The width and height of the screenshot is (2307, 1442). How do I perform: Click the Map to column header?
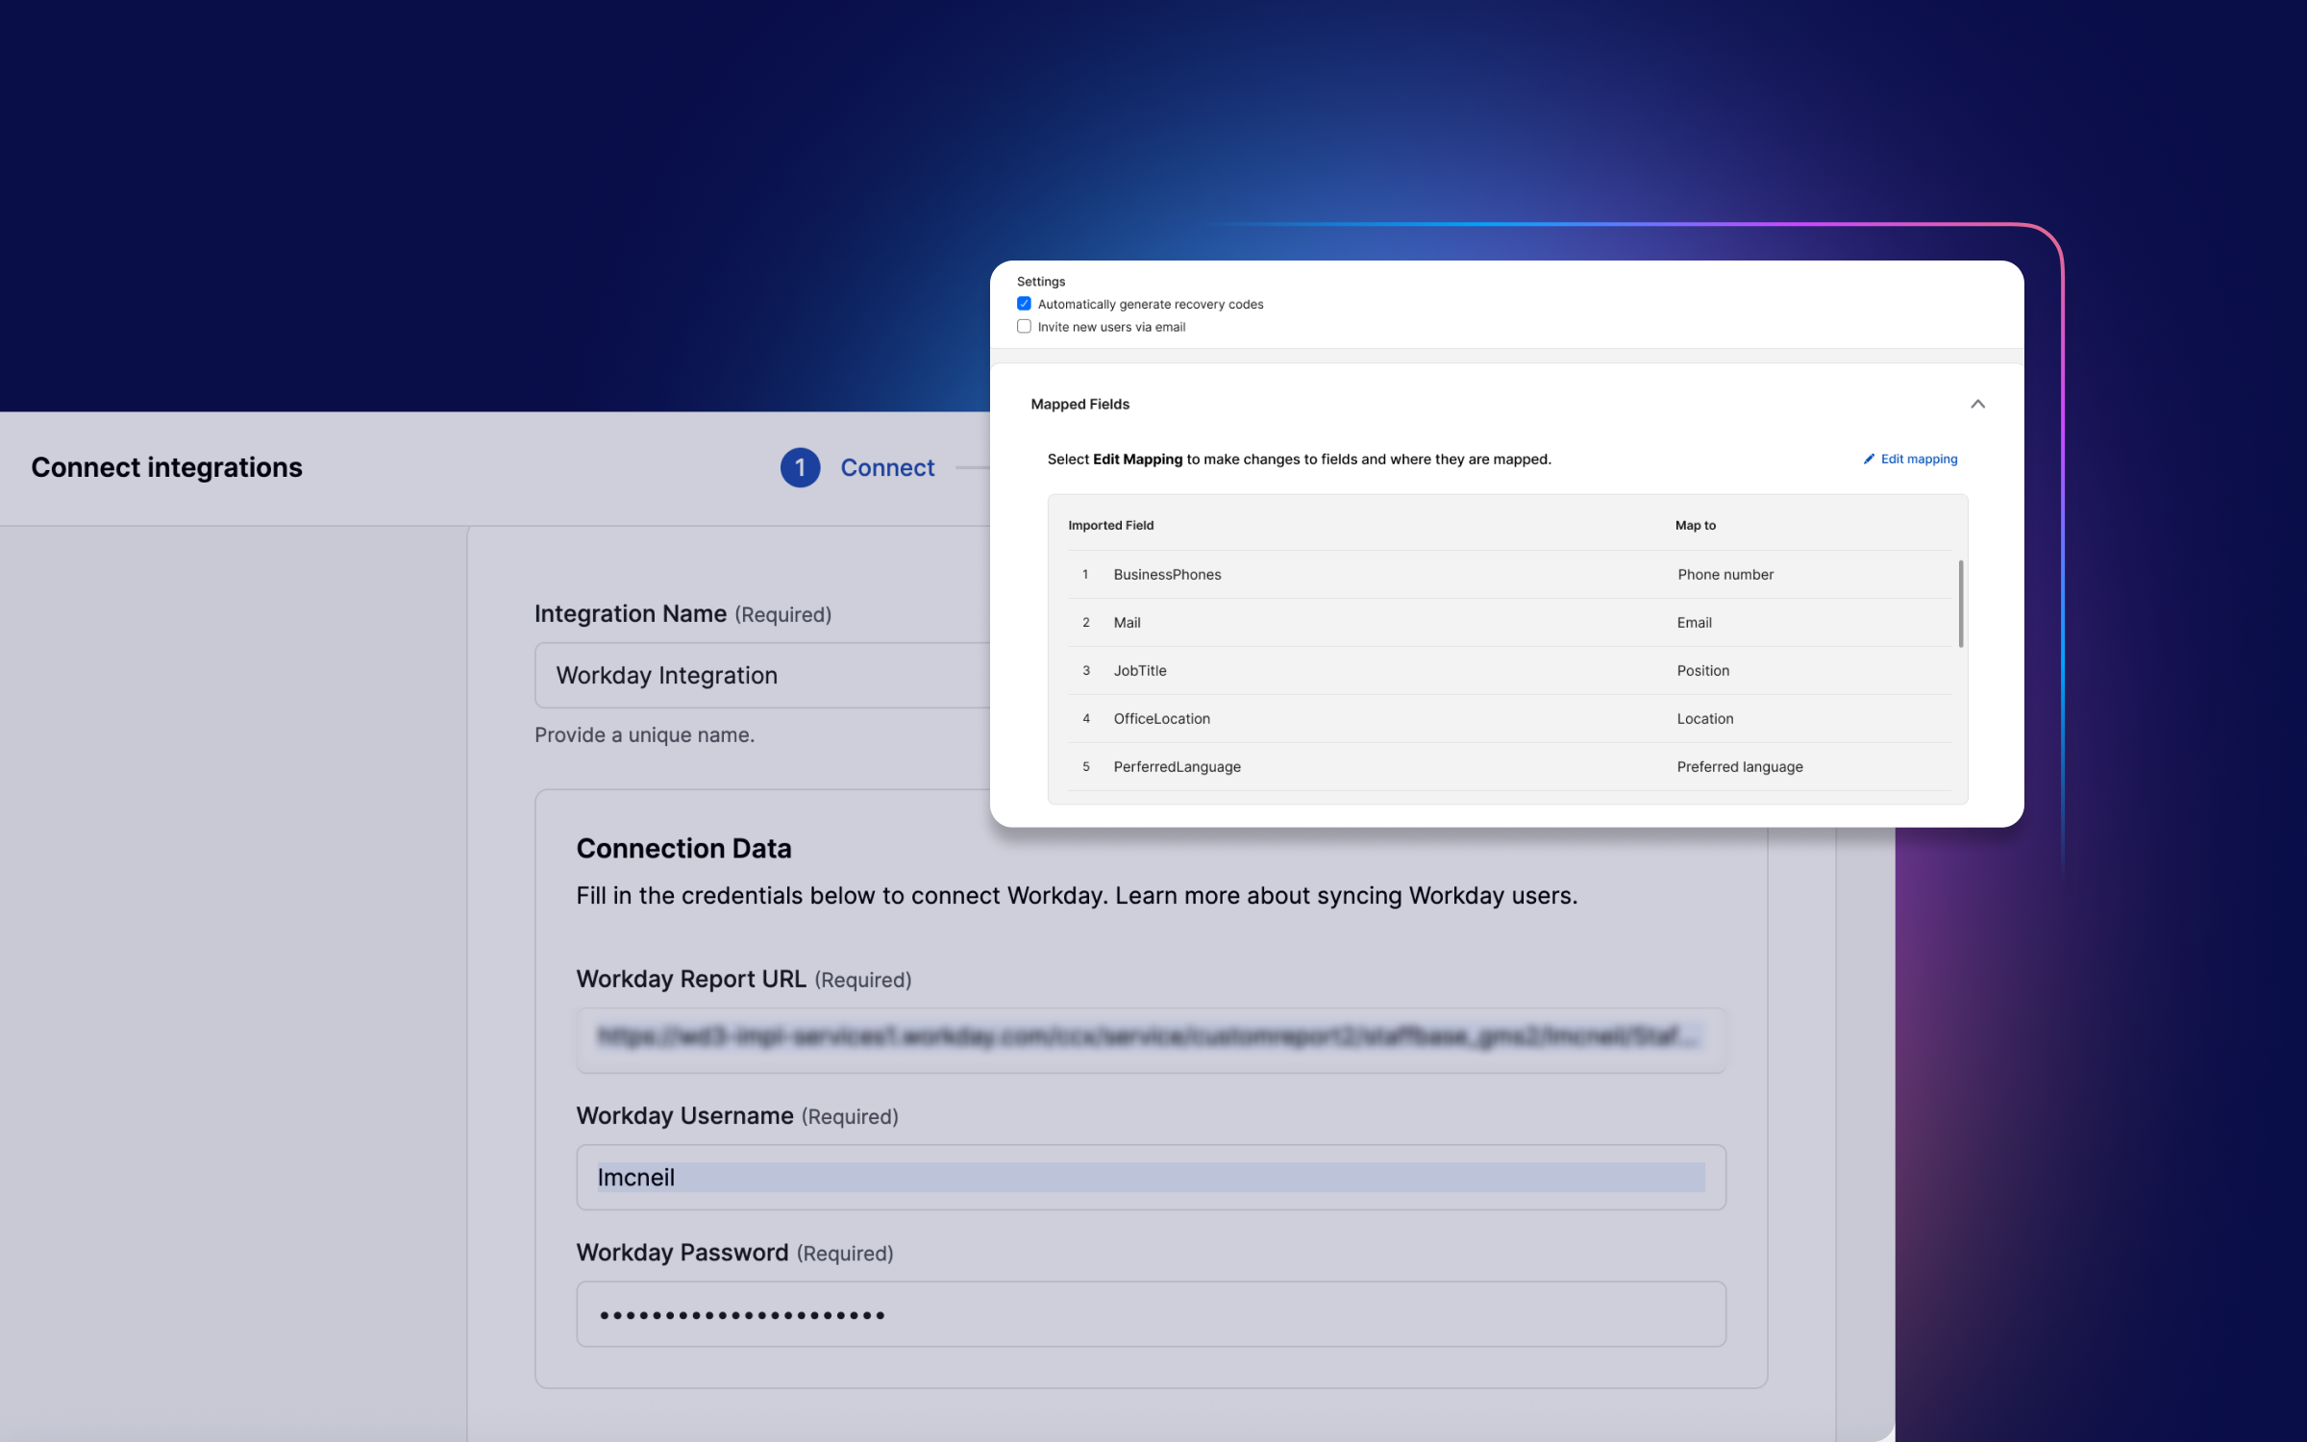coord(1695,525)
